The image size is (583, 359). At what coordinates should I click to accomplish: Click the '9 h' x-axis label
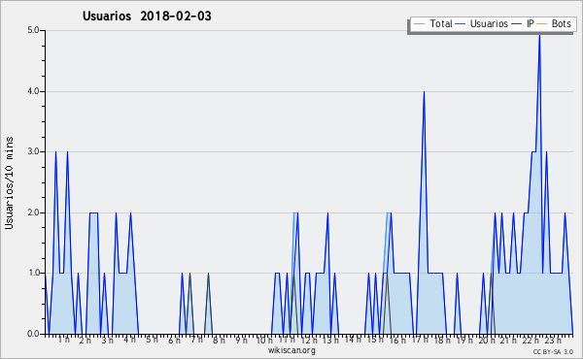tap(241, 341)
